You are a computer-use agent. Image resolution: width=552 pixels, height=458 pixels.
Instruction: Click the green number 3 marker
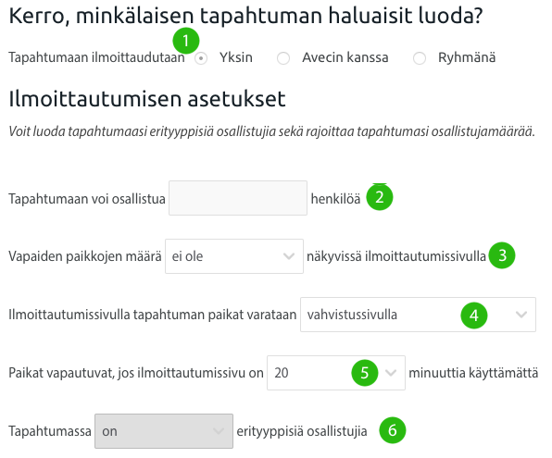[502, 255]
